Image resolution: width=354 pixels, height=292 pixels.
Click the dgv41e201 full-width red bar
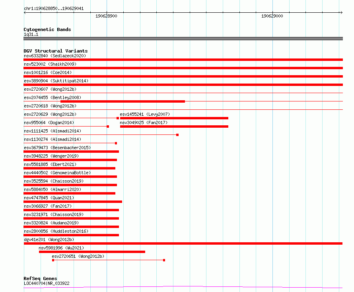click(183, 243)
